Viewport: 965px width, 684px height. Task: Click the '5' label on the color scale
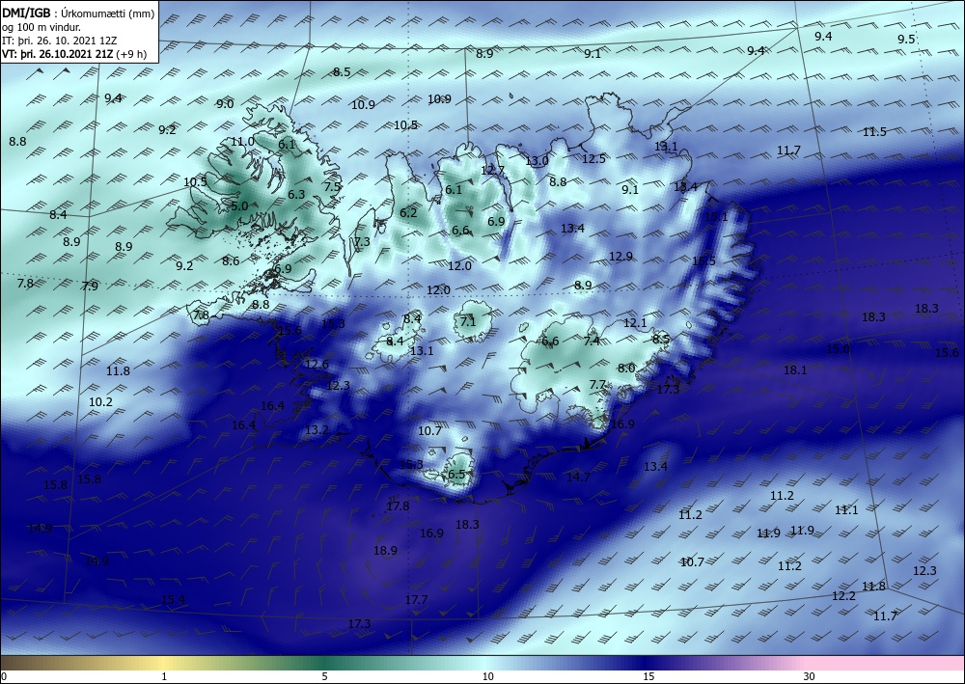coord(324,677)
